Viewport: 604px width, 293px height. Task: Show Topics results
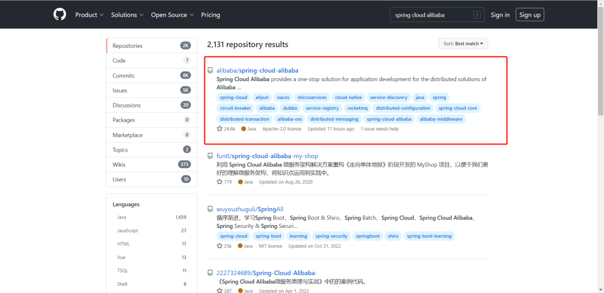(152, 150)
